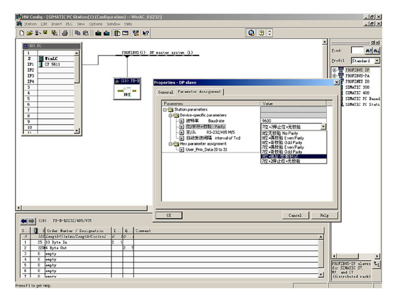The height and width of the screenshot is (305, 396).
Task: Collapse the Hex parameter assignment node
Action: coord(170,144)
